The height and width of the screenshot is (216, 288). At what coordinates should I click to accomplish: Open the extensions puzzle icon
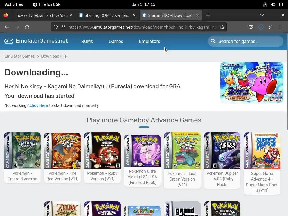click(x=271, y=27)
